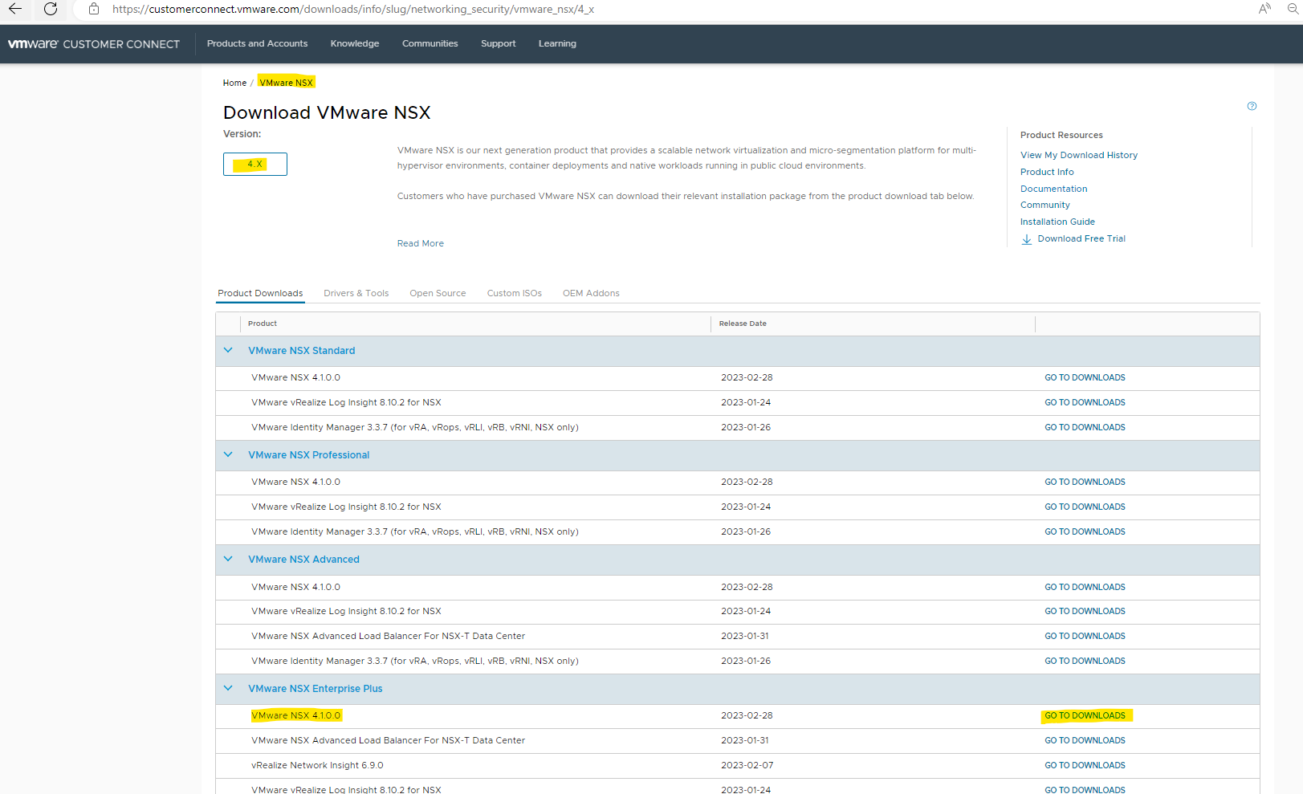The width and height of the screenshot is (1303, 794).
Task: Go to downloads for Advanced Load Balancer under Advanced
Action: [x=1085, y=637]
